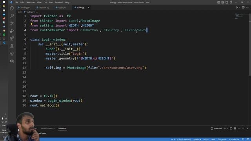Viewport: 251px width, 141px height.
Task: Run Python file play button
Action: pos(237,7)
